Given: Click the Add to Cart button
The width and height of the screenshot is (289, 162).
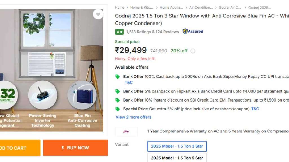Looking at the screenshot, I should (x=18, y=148).
